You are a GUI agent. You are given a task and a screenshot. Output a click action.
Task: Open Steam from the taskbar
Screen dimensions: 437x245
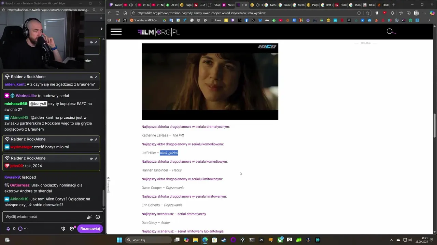(224, 240)
